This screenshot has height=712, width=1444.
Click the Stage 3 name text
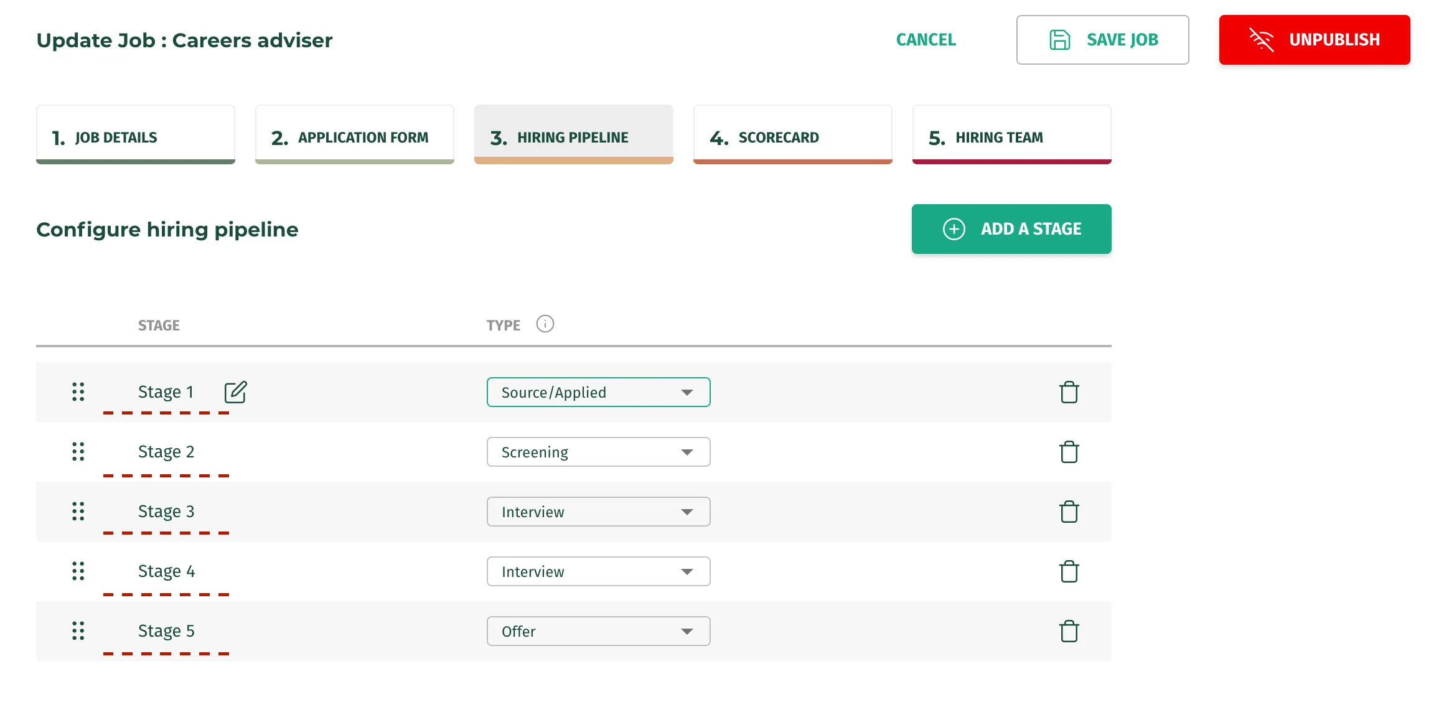(x=166, y=512)
